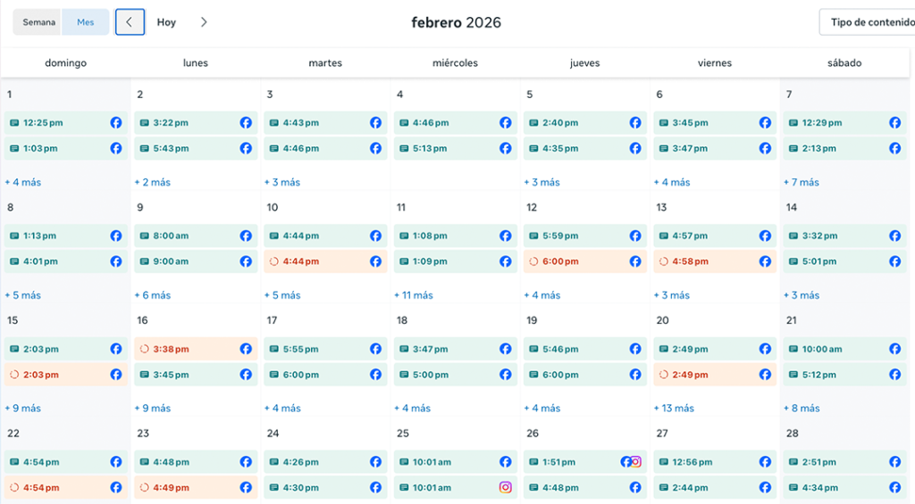The image size is (915, 504).
Task: Switch to the Semana view
Action: pyautogui.click(x=38, y=22)
